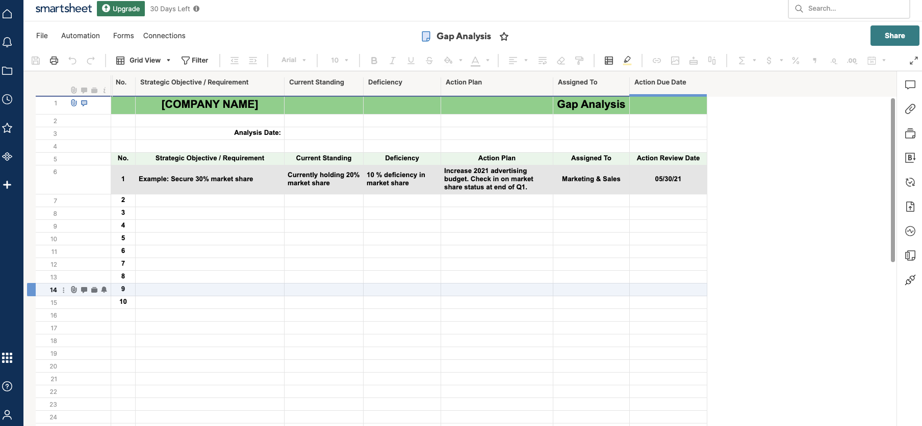Open the Grid View dropdown

pos(143,61)
